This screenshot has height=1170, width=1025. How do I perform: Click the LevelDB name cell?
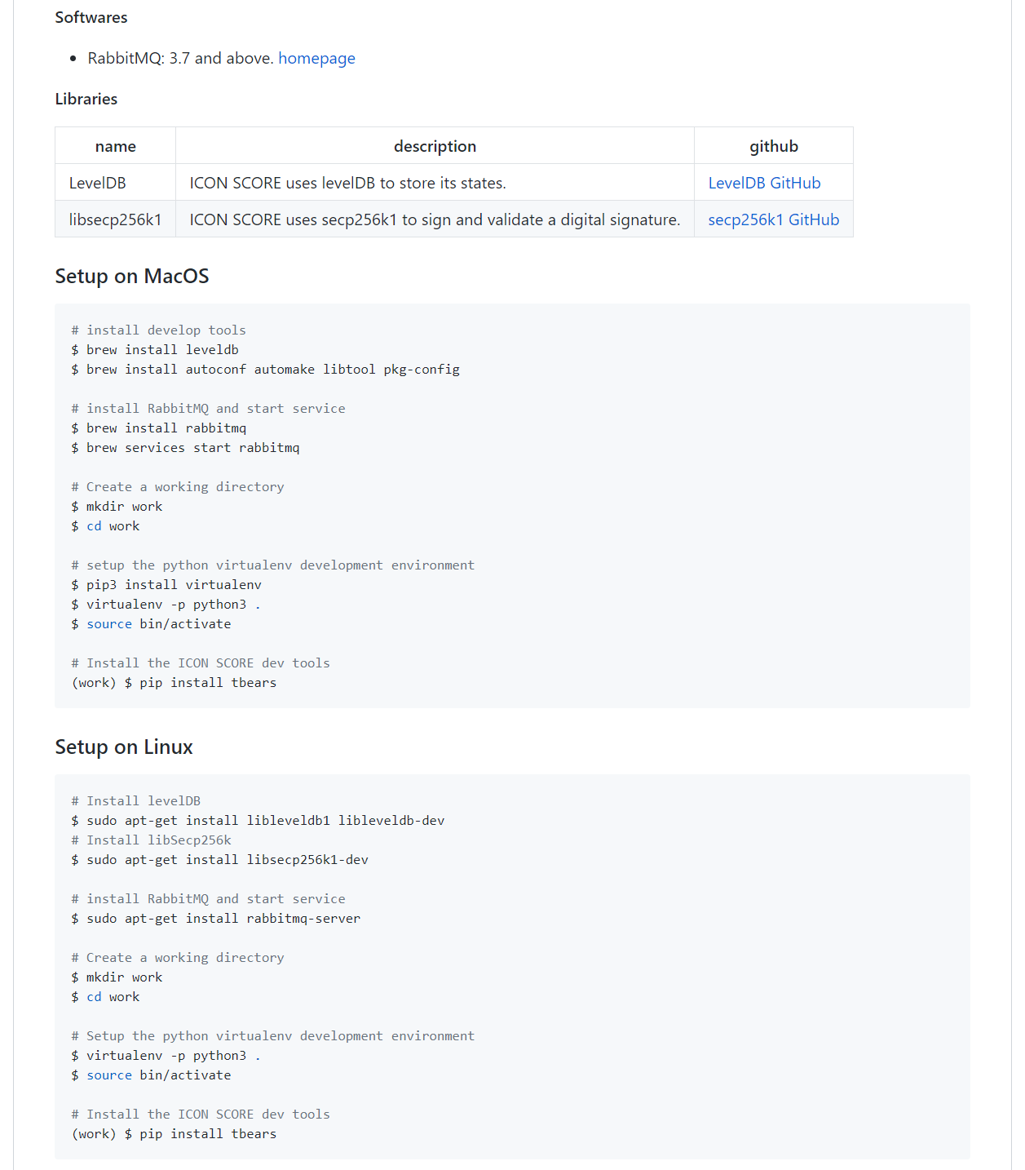(x=115, y=183)
